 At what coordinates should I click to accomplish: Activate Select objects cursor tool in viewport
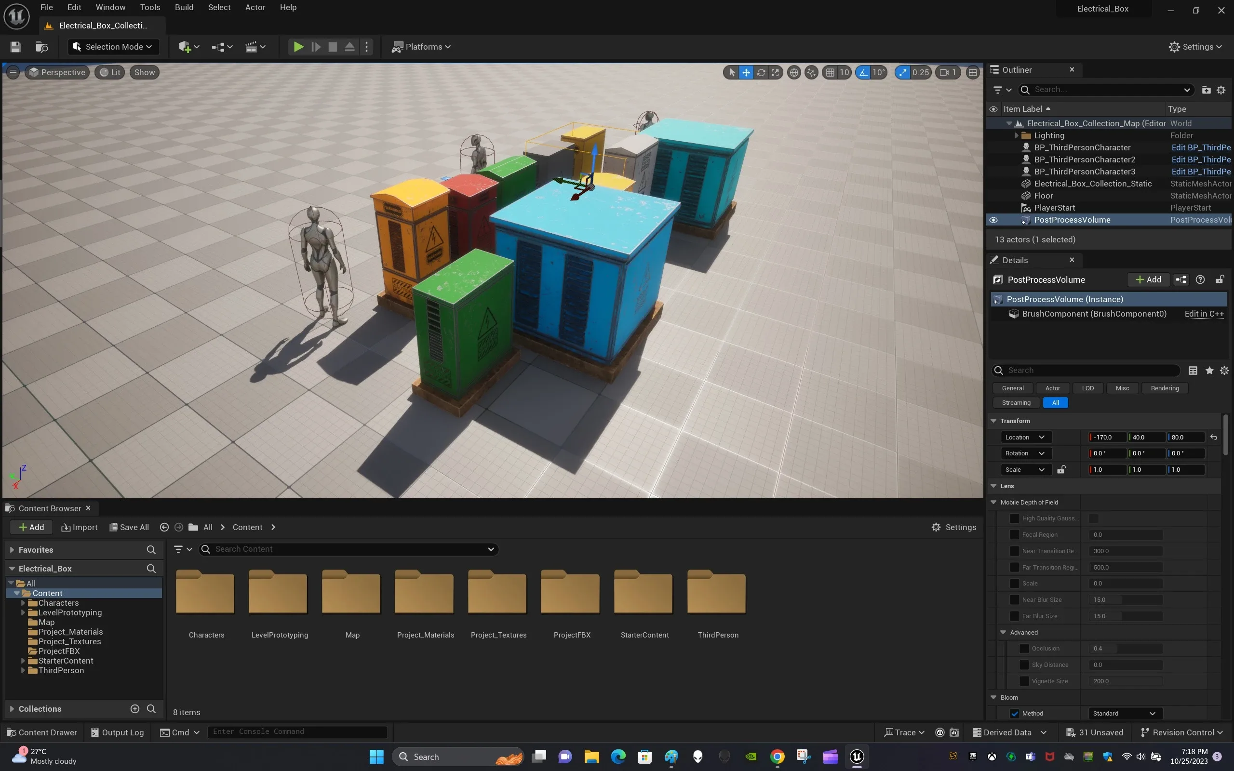[x=732, y=72]
